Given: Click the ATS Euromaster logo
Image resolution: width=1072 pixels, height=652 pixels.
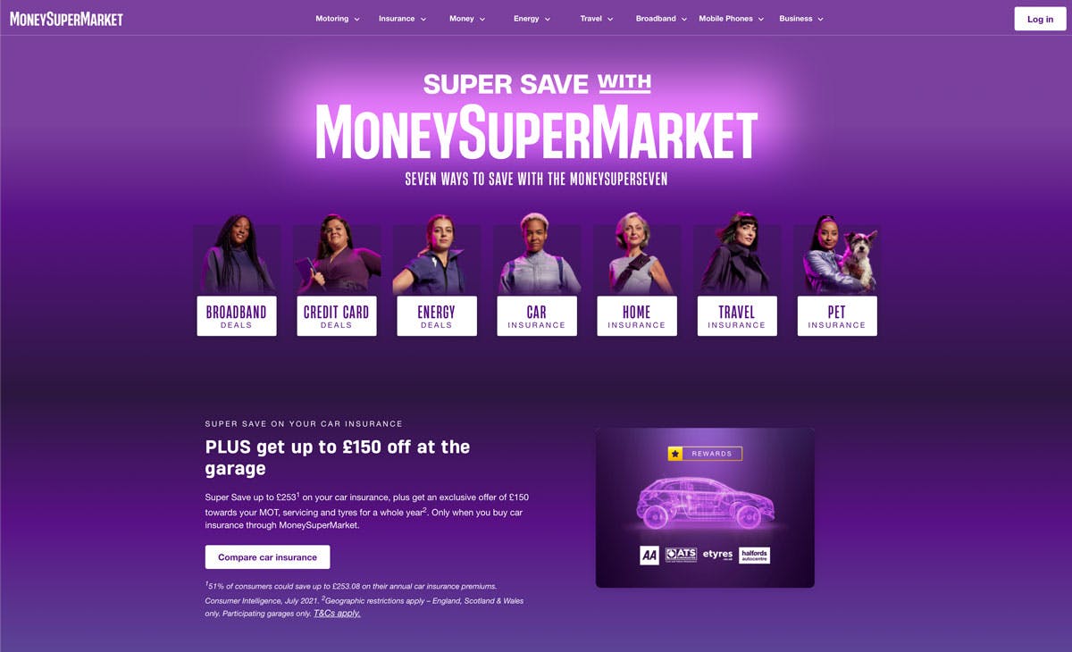Looking at the screenshot, I should [681, 556].
